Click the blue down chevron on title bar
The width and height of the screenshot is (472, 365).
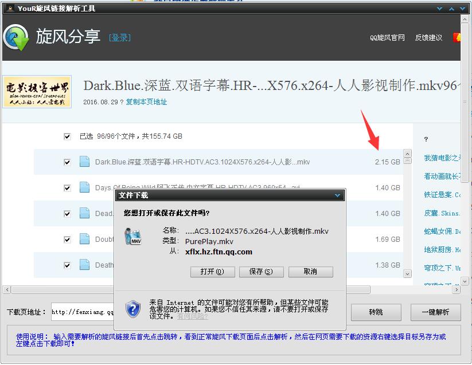point(439,8)
